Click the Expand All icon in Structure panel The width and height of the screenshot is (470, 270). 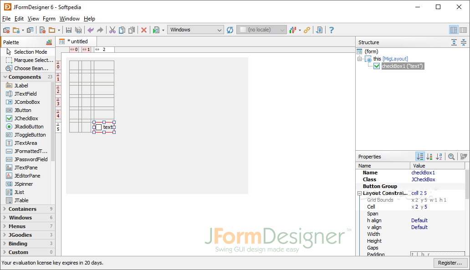click(x=454, y=42)
